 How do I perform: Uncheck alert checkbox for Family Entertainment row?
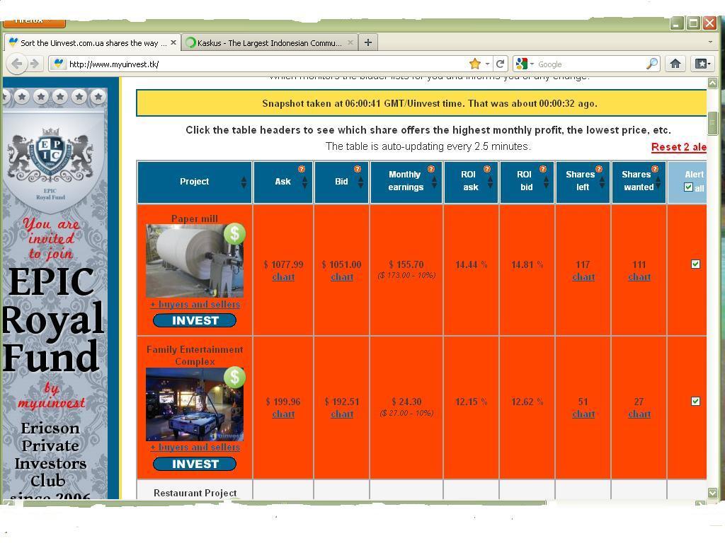(x=695, y=402)
